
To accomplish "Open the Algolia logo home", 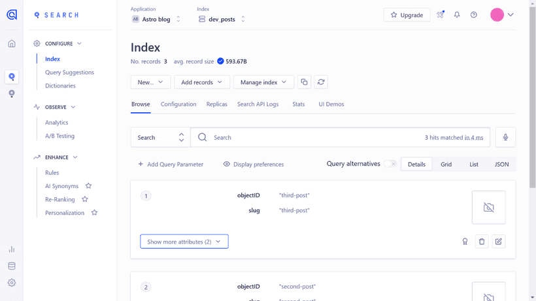I will pyautogui.click(x=12, y=14).
